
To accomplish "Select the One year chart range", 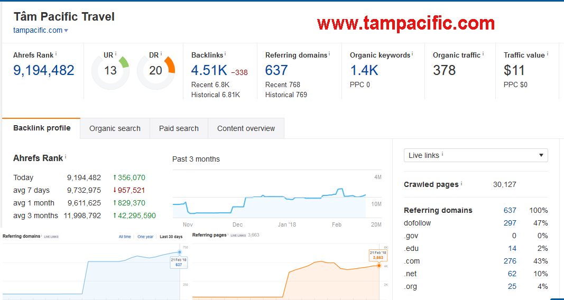I will click(145, 237).
